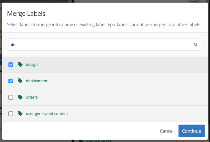Click the orders label tag icon

pyautogui.click(x=20, y=97)
